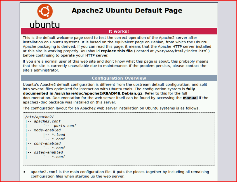Click the apache2-doc package name

tap(35, 102)
